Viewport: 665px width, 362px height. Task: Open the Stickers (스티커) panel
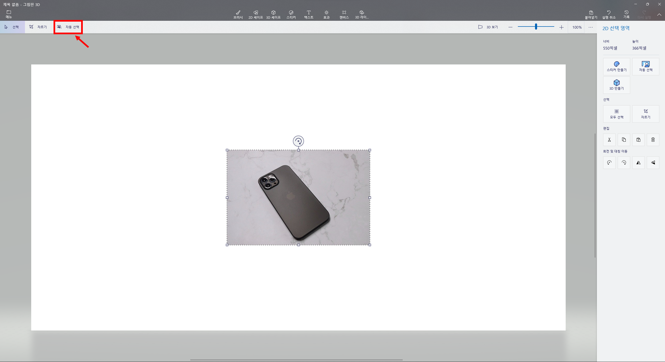[291, 14]
